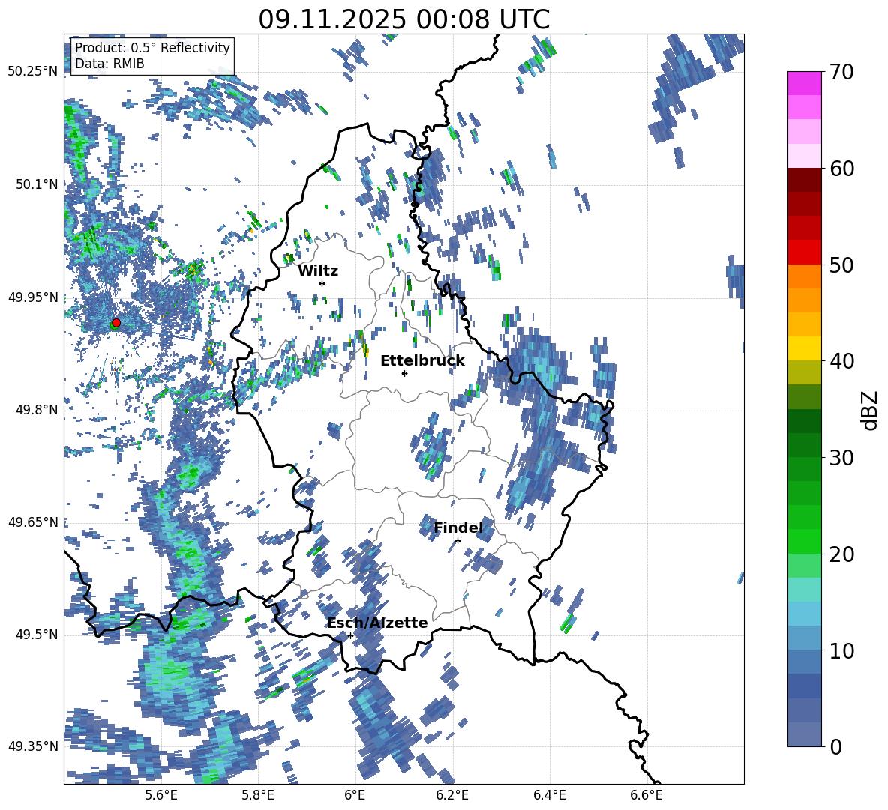Click the 5.8°E longitude tick label
This screenshot has width=888, height=810.
coord(258,796)
